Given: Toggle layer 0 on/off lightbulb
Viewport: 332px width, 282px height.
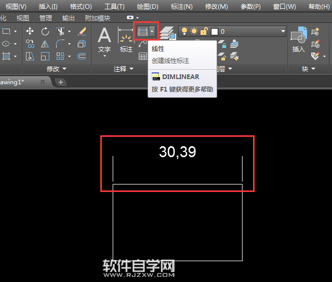Looking at the screenshot, I should pos(184,31).
